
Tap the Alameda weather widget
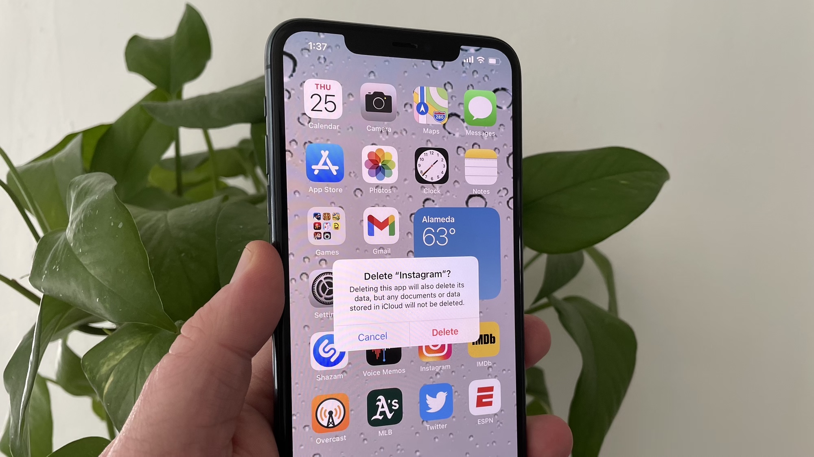tap(453, 235)
